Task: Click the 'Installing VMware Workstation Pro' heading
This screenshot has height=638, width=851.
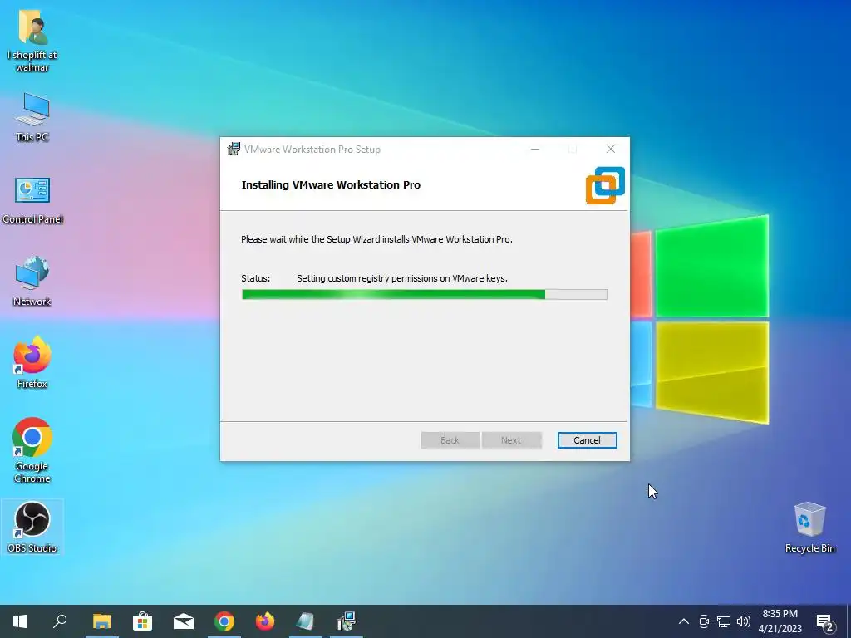Action: [331, 185]
